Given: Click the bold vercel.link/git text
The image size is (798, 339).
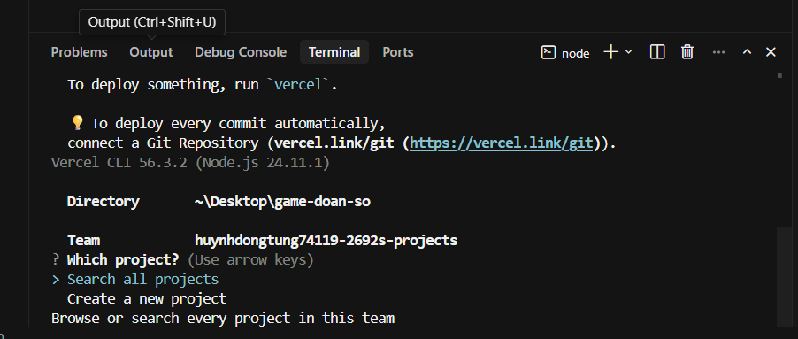Looking at the screenshot, I should [x=334, y=143].
